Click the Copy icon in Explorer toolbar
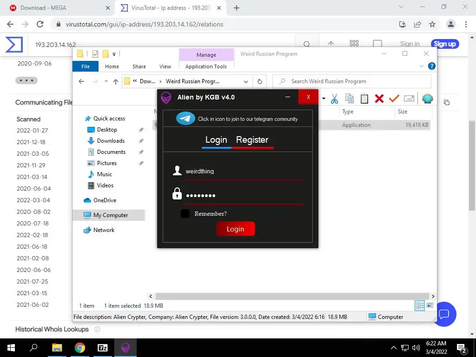Viewport: 476px width, 357px height. click(x=350, y=99)
